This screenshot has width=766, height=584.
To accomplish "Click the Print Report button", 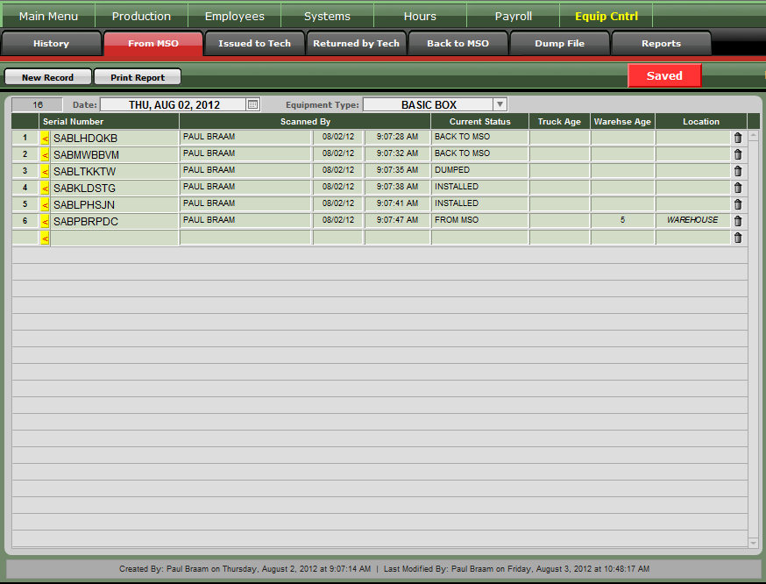I will coord(138,77).
